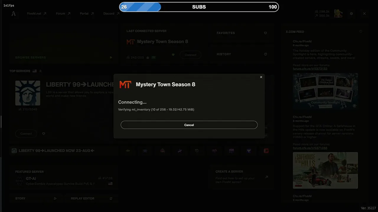Click the GT-AI server logo
Image resolution: width=378 pixels, height=212 pixels.
(x=19, y=181)
